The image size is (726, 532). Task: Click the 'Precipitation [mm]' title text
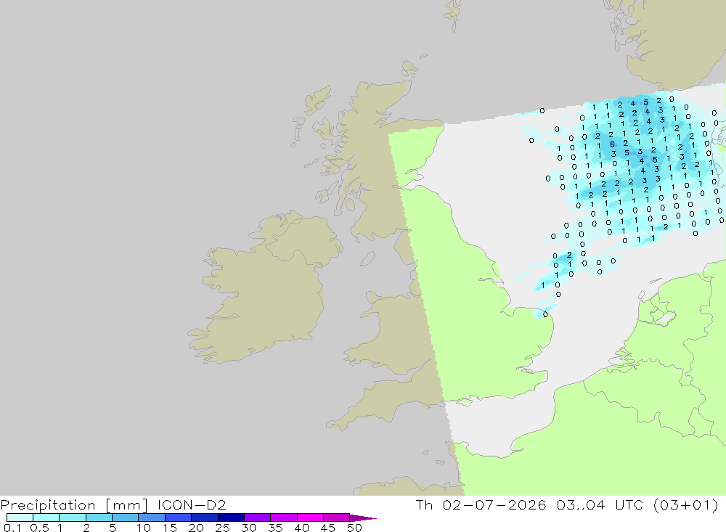click(x=74, y=504)
